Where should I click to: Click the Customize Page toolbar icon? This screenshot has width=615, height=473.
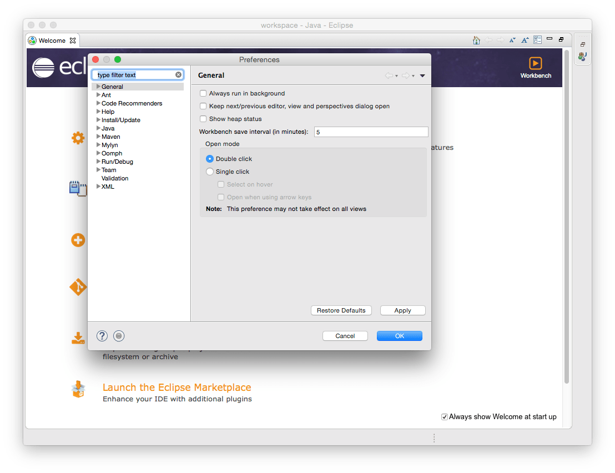pos(537,39)
